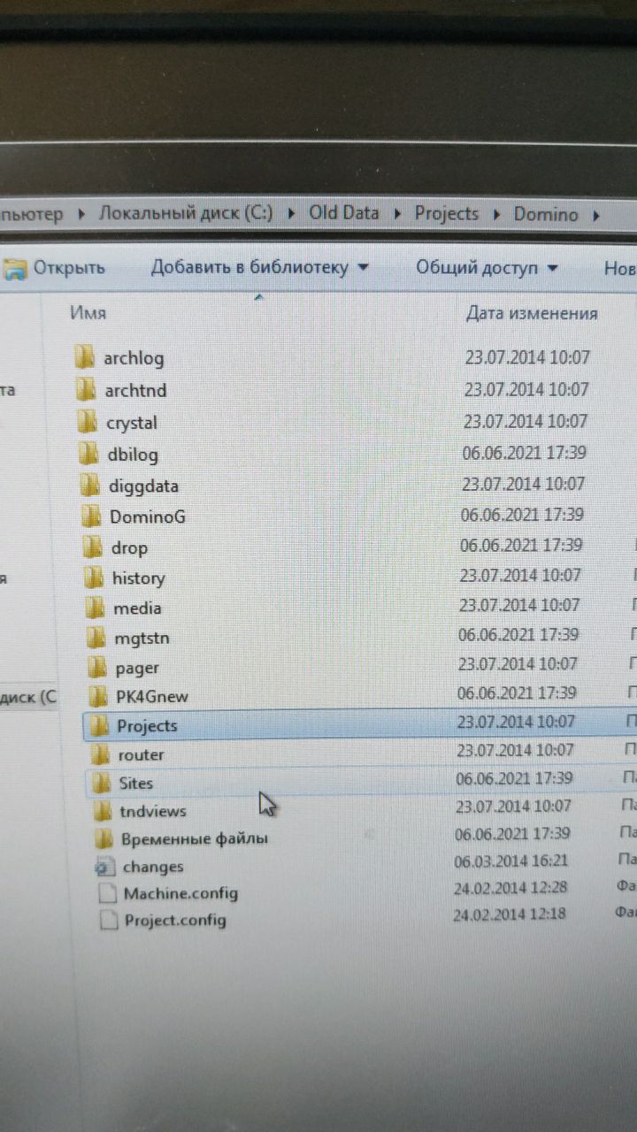Select the PK4Gnew folder name
Viewport: 637px width, 1132px height.
pos(152,696)
